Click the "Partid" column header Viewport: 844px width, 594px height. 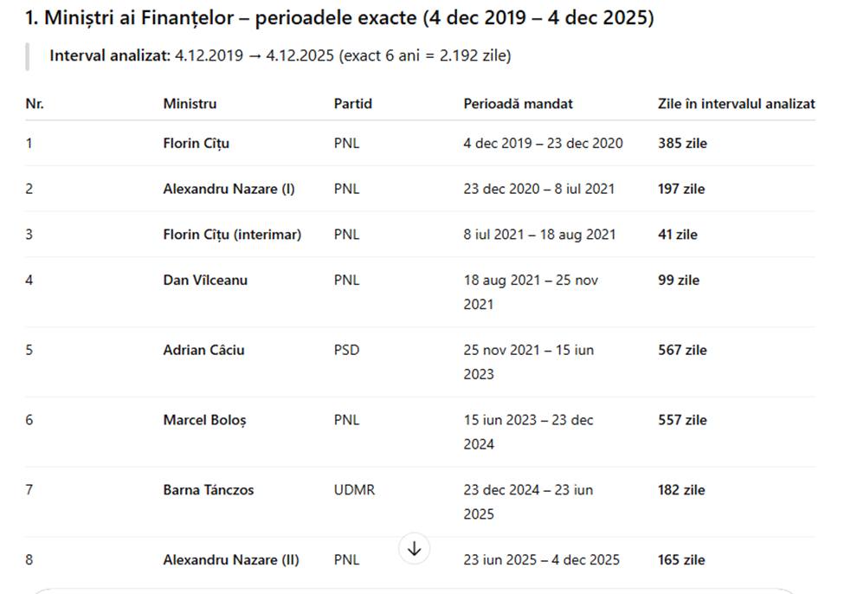[x=353, y=104]
